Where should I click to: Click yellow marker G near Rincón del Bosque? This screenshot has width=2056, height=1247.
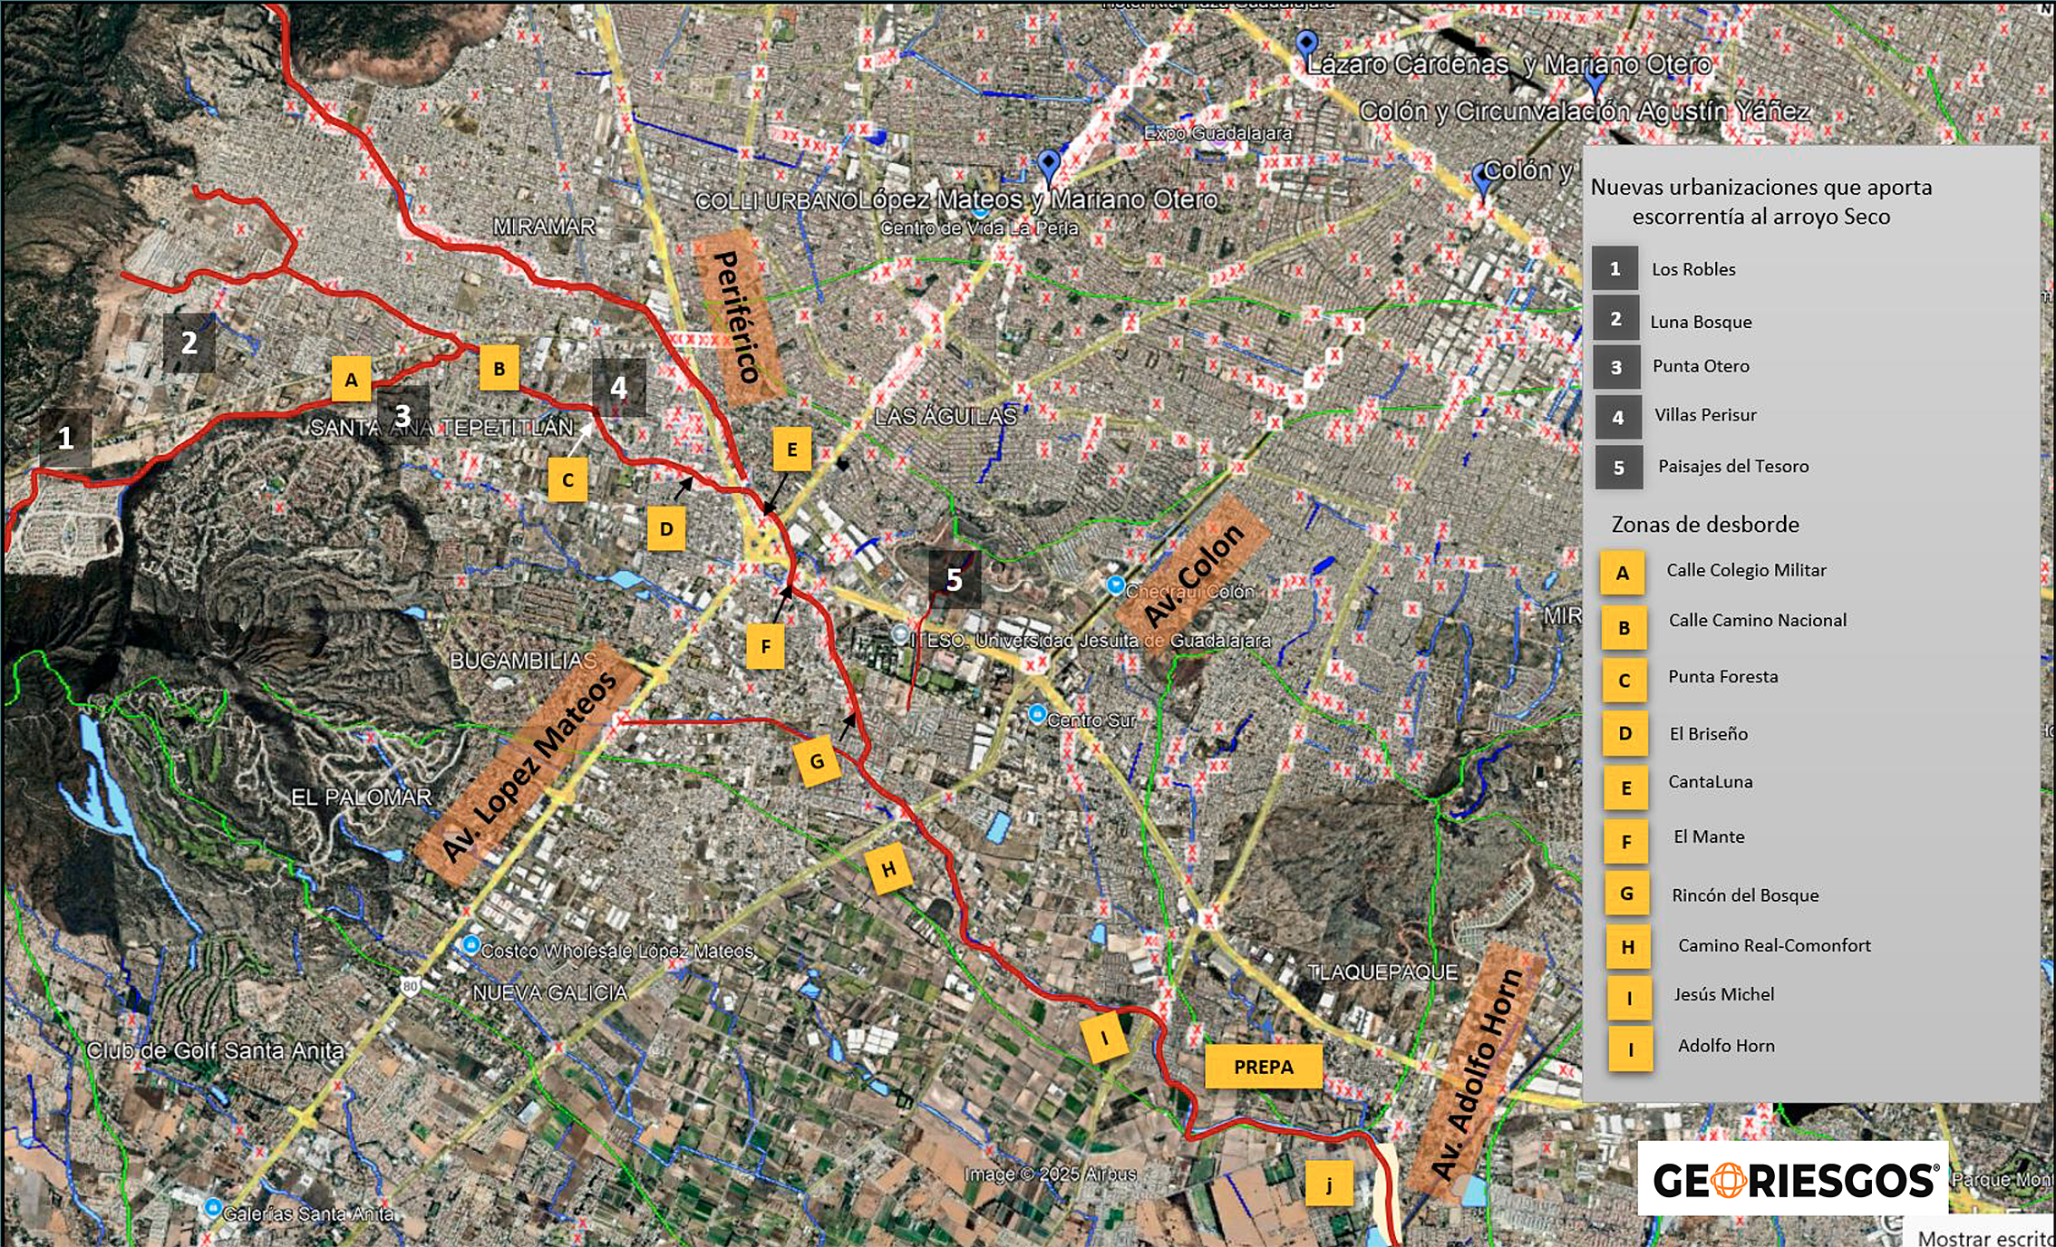(x=817, y=760)
